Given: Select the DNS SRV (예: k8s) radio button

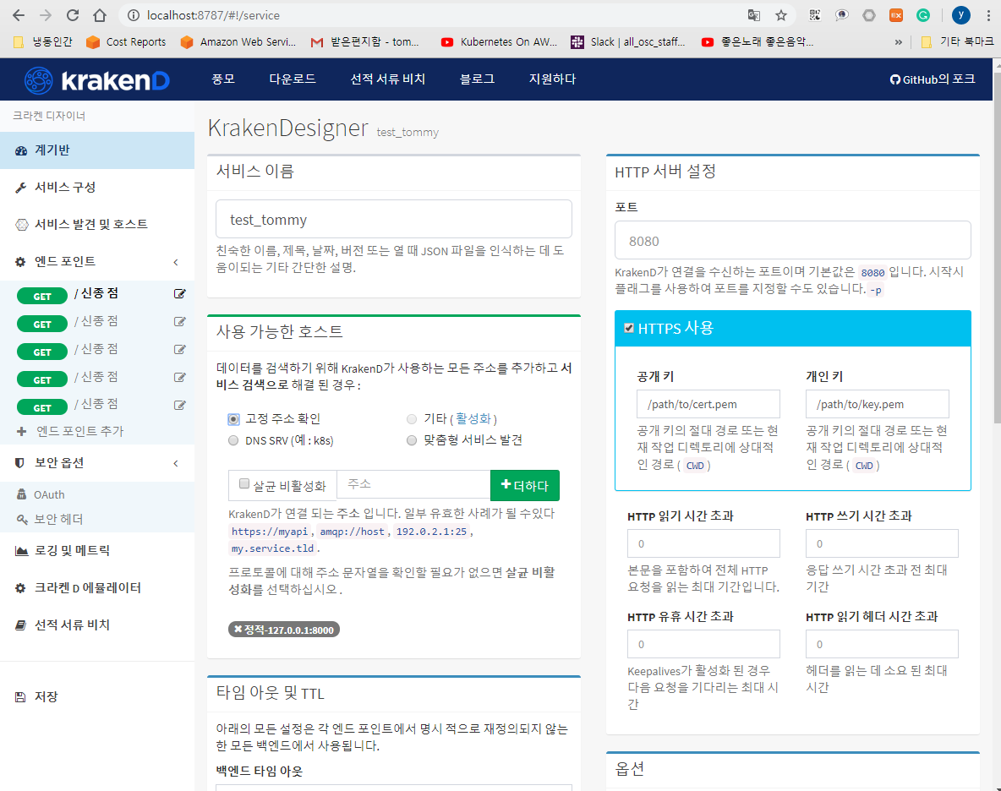Looking at the screenshot, I should coord(233,441).
